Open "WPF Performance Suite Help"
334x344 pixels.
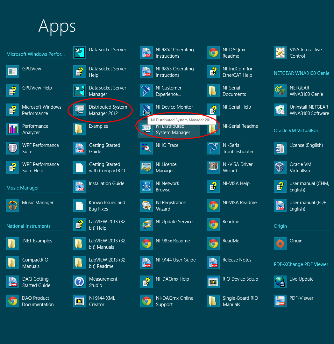point(33,167)
